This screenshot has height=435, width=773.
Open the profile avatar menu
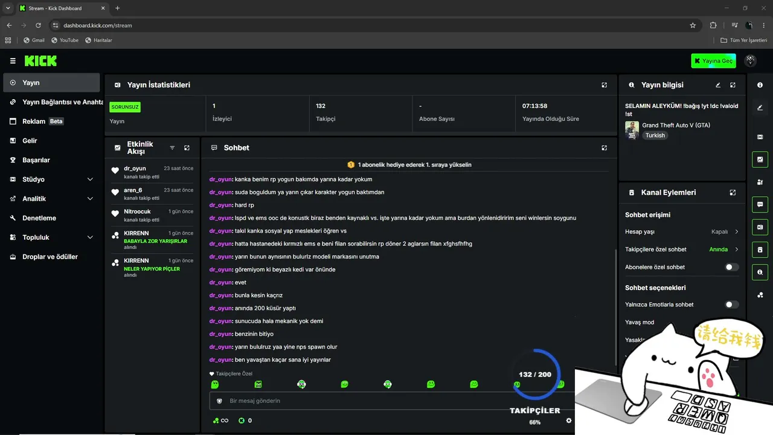point(751,60)
